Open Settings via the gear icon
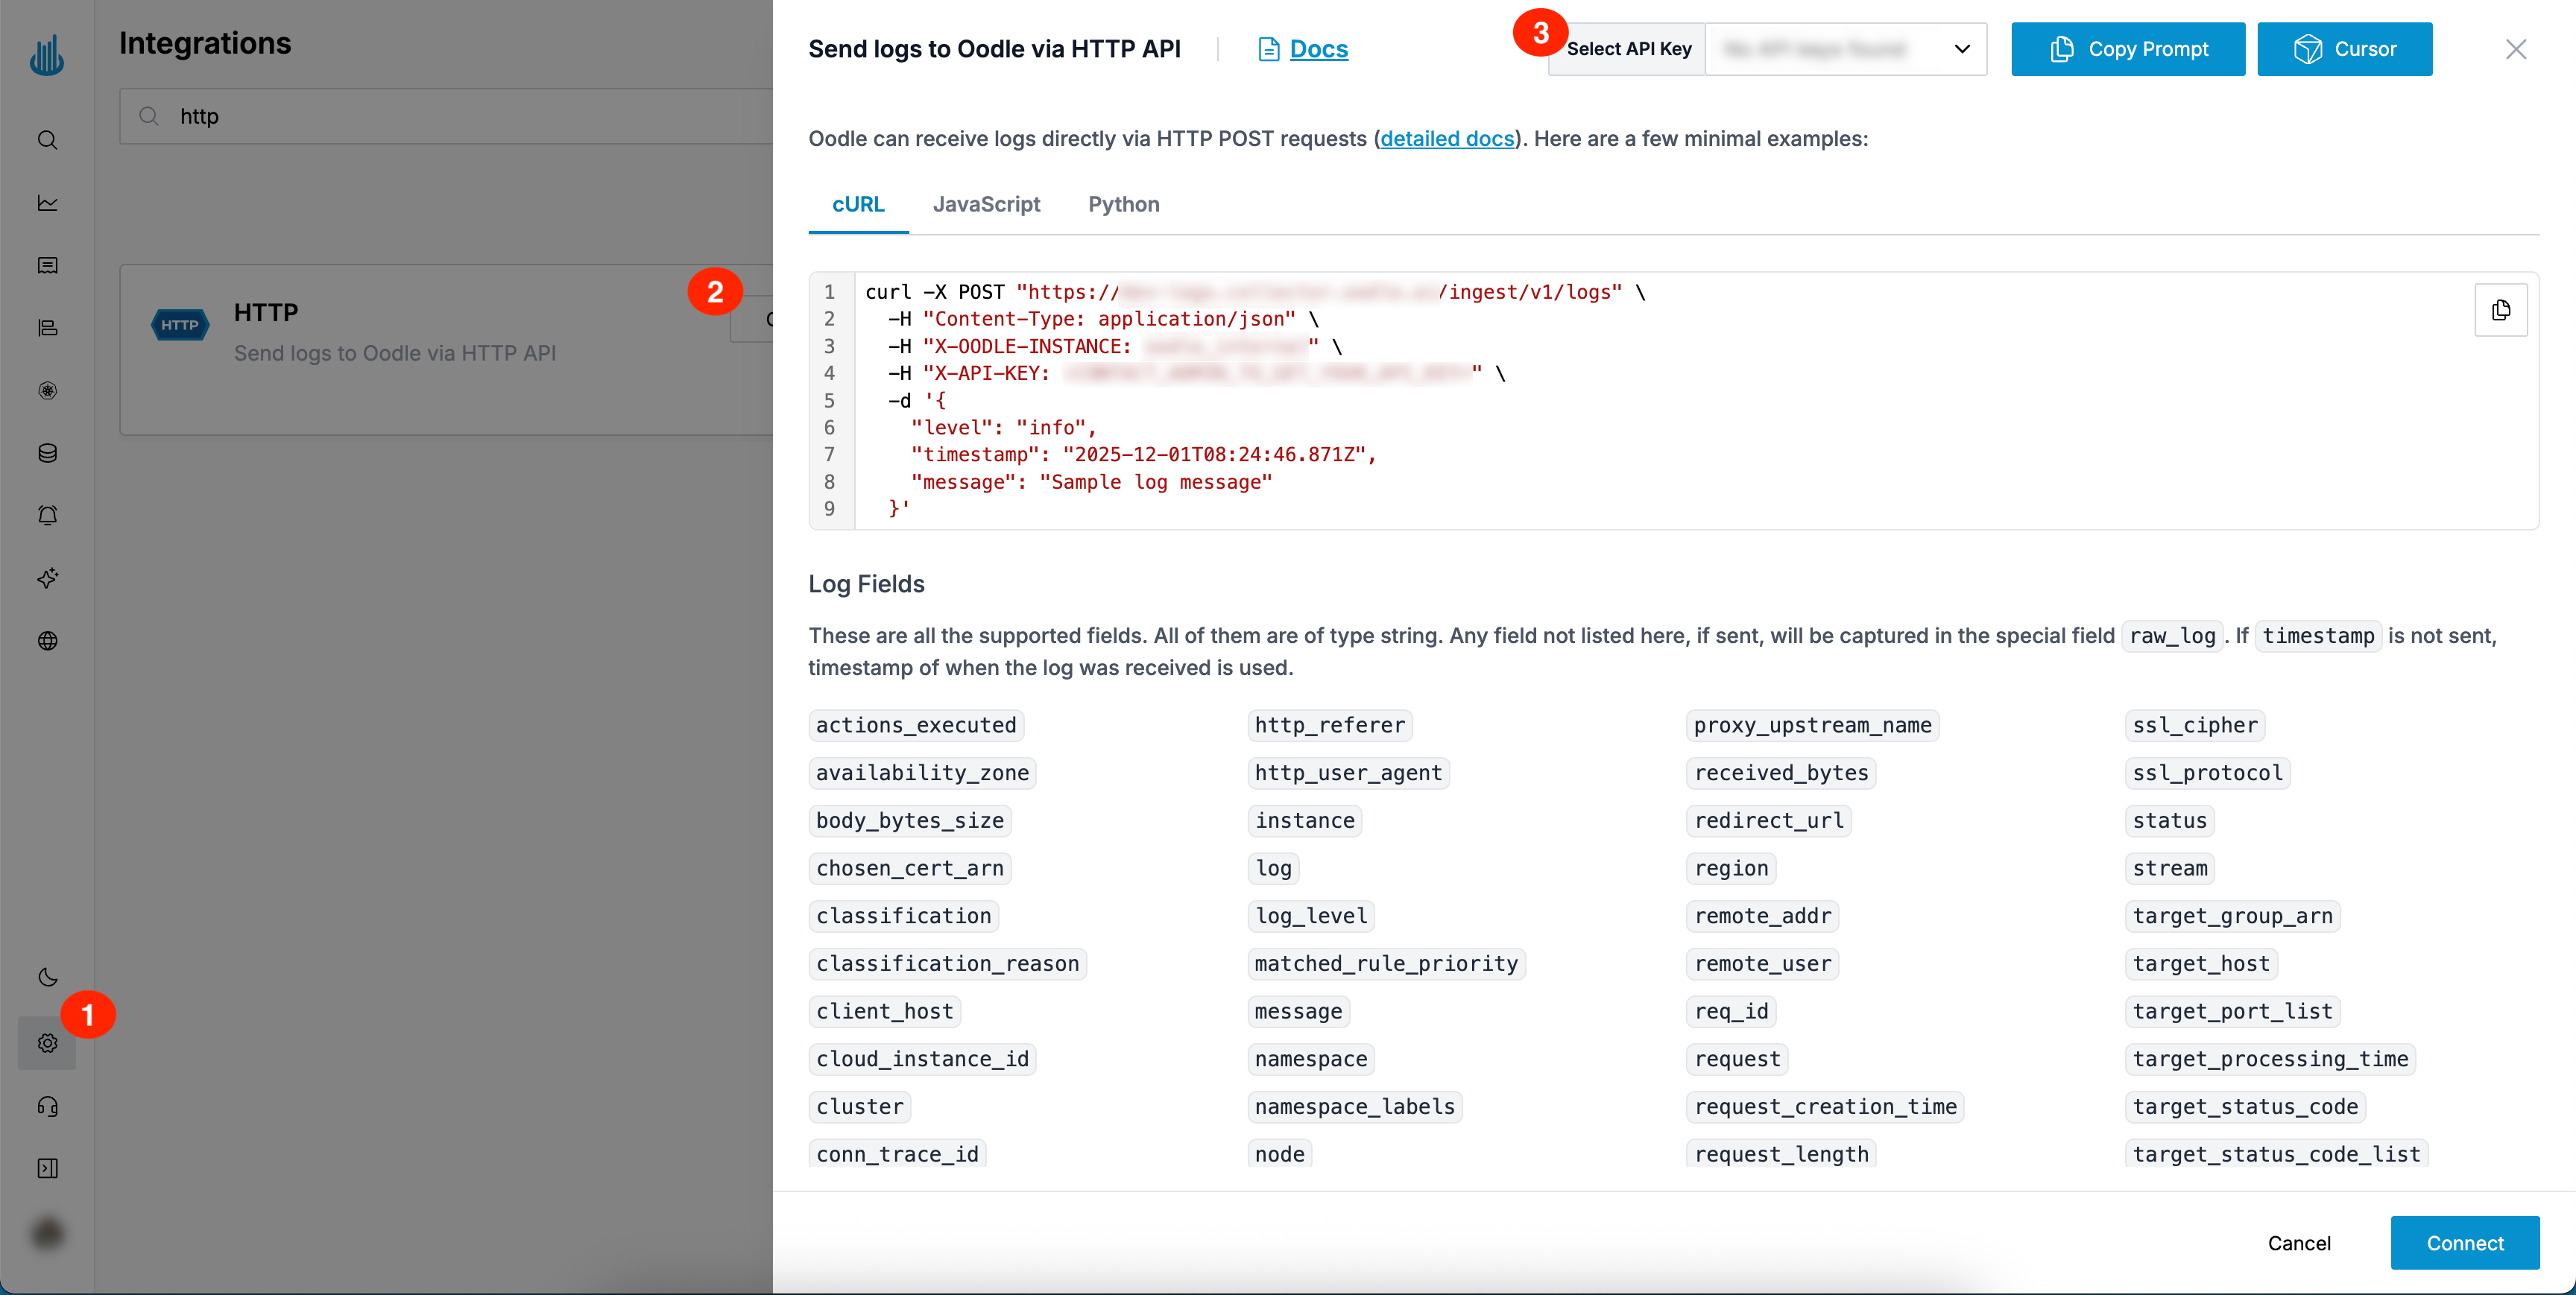Viewport: 2576px width, 1295px height. coord(47,1042)
